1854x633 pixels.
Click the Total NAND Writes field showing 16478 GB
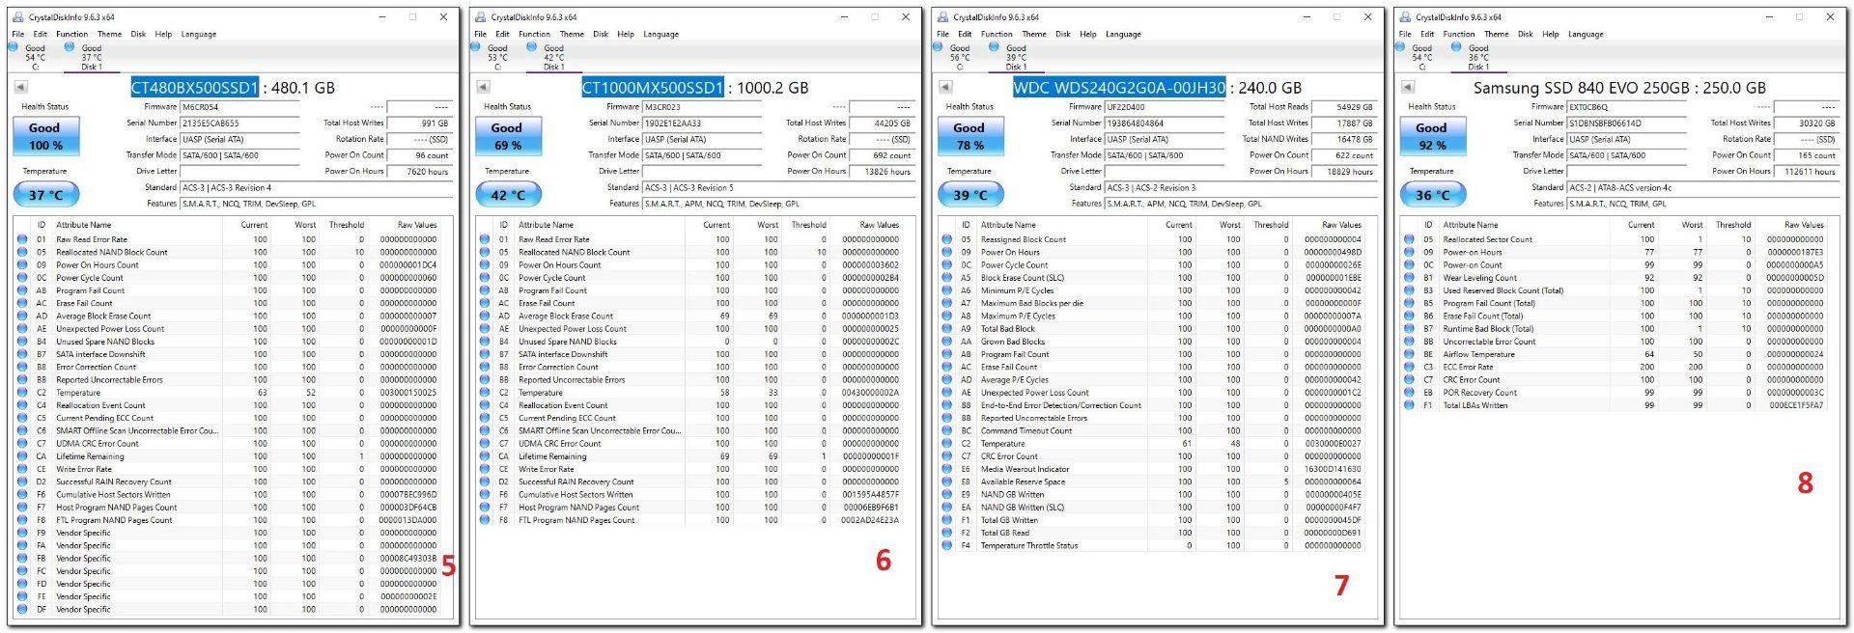tap(1344, 139)
